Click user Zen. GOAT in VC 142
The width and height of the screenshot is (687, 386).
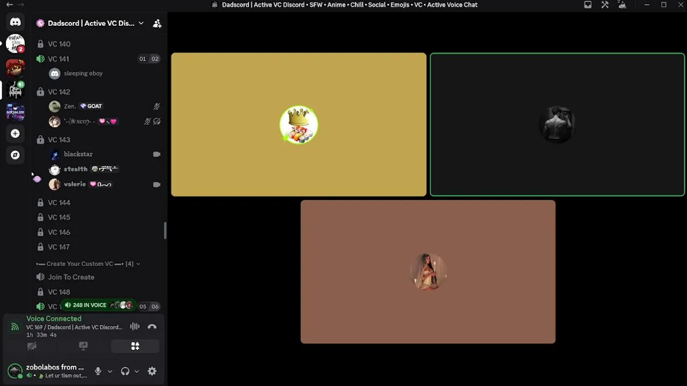tap(104, 106)
